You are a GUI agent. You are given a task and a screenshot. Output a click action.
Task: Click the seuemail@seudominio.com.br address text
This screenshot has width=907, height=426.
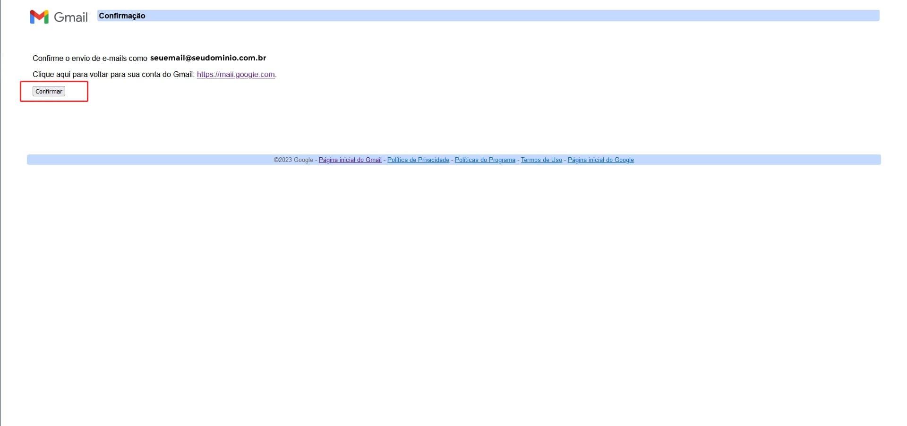[208, 58]
